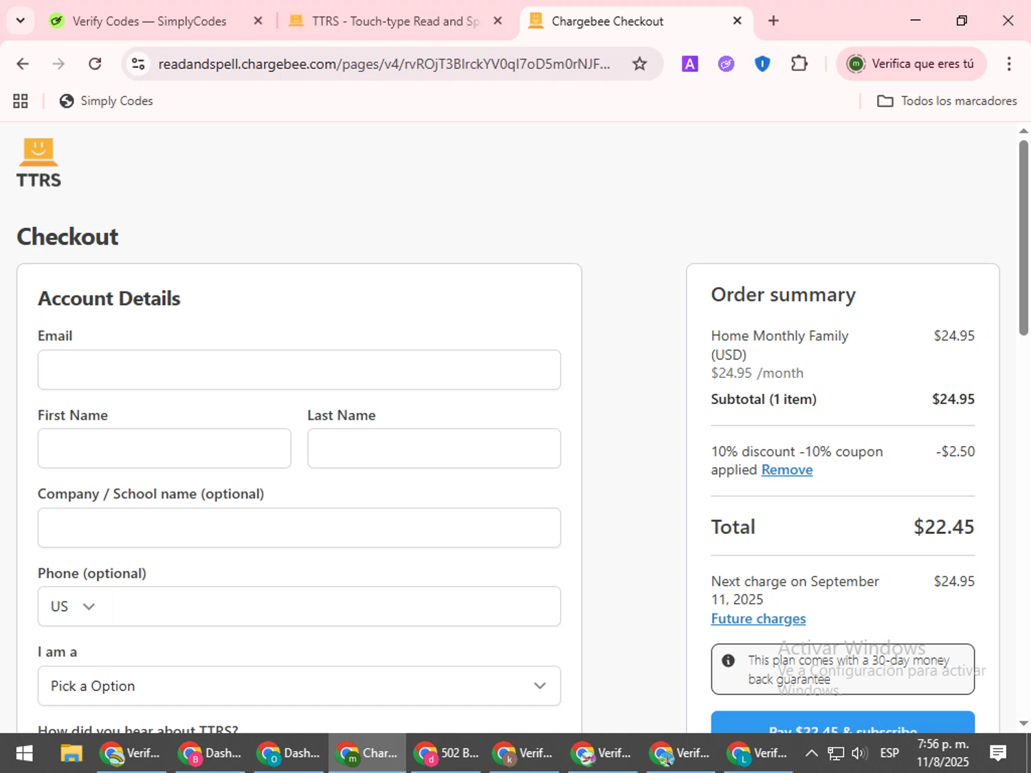Image resolution: width=1031 pixels, height=773 pixels.
Task: Open the apps grid in bookmarks bar
Action: click(x=21, y=101)
